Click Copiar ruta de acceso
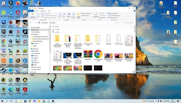181x103 pixels. click(x=51, y=15)
